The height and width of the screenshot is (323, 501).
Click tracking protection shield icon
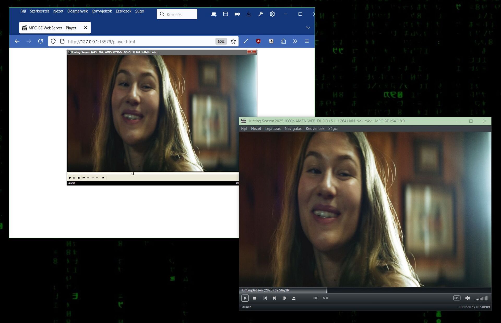click(53, 41)
